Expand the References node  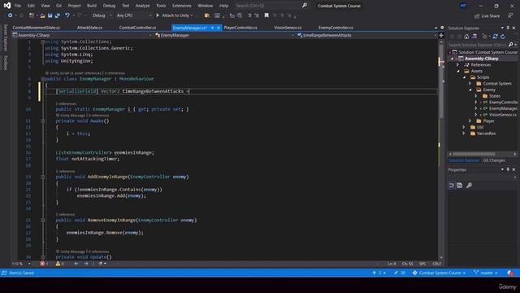click(458, 65)
